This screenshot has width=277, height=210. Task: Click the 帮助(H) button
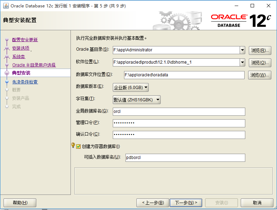click(20, 203)
